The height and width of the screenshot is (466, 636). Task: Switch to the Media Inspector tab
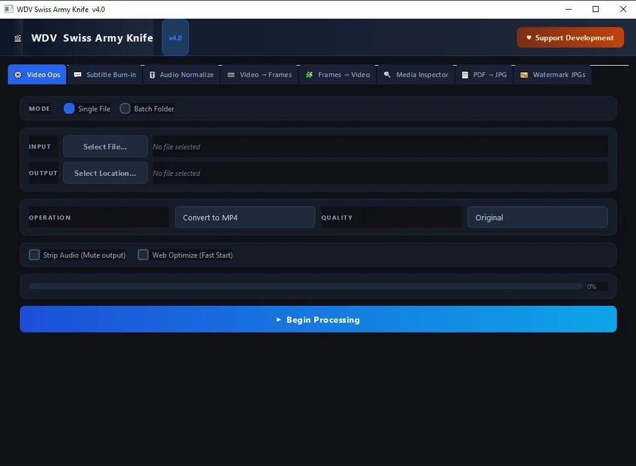pyautogui.click(x=416, y=75)
